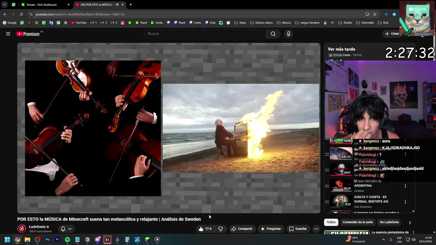The height and width of the screenshot is (245, 436).
Task: Click the magnifier search button
Action: 273,34
